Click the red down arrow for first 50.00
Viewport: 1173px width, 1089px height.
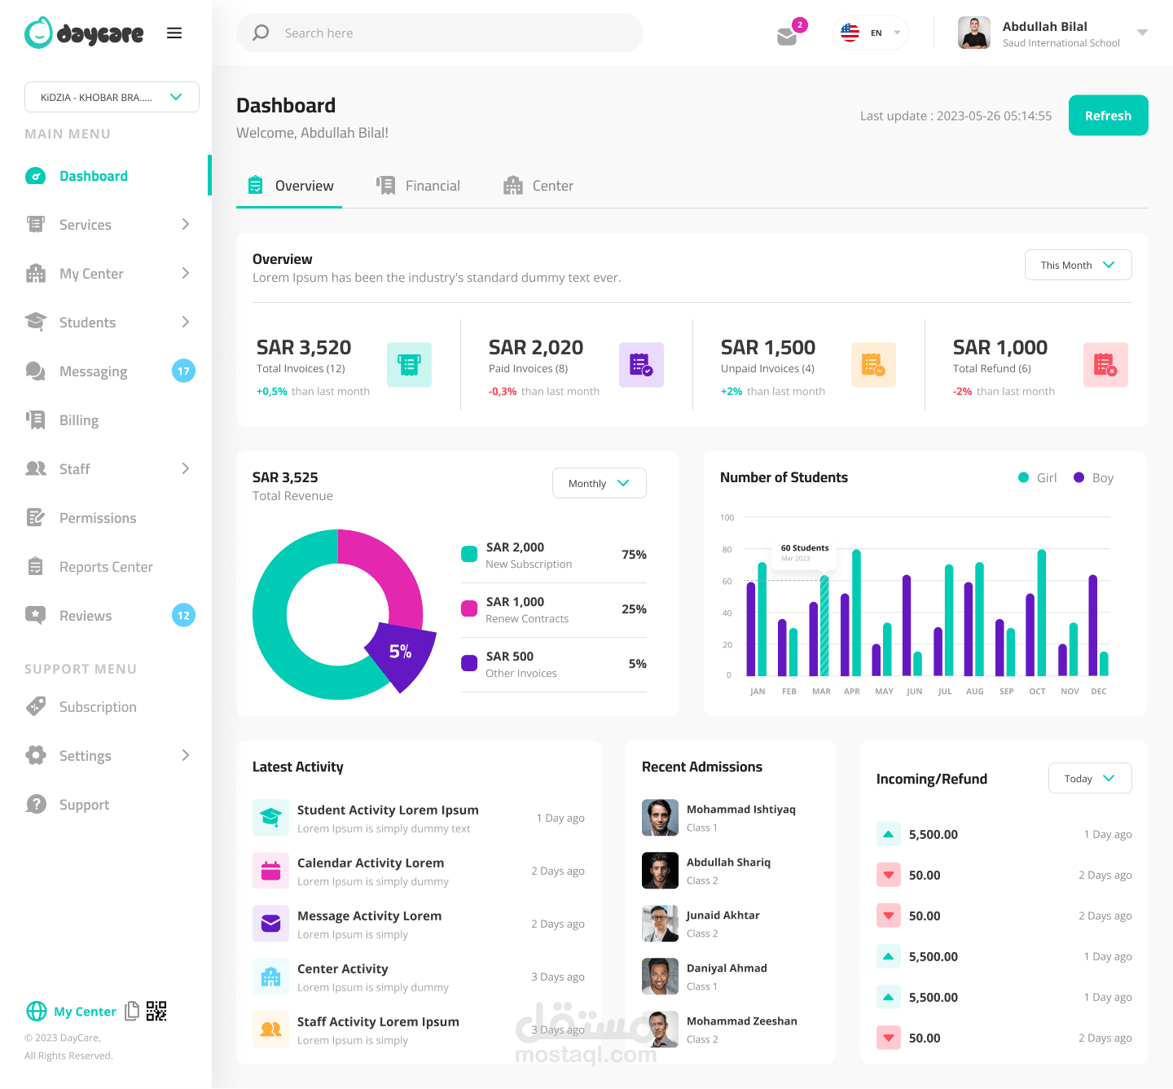889,875
